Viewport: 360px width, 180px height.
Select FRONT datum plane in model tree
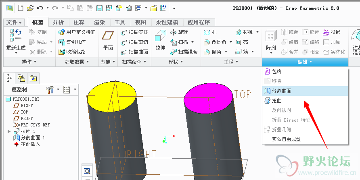[23, 118]
